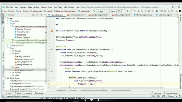Click the editor horizontal scrollbar

click(112, 88)
